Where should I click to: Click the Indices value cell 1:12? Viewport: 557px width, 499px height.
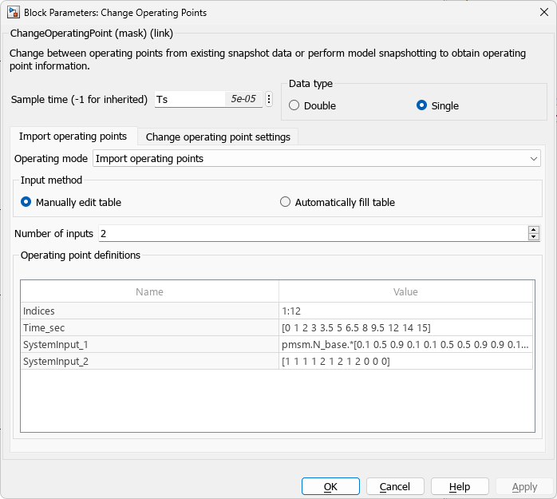[405, 311]
